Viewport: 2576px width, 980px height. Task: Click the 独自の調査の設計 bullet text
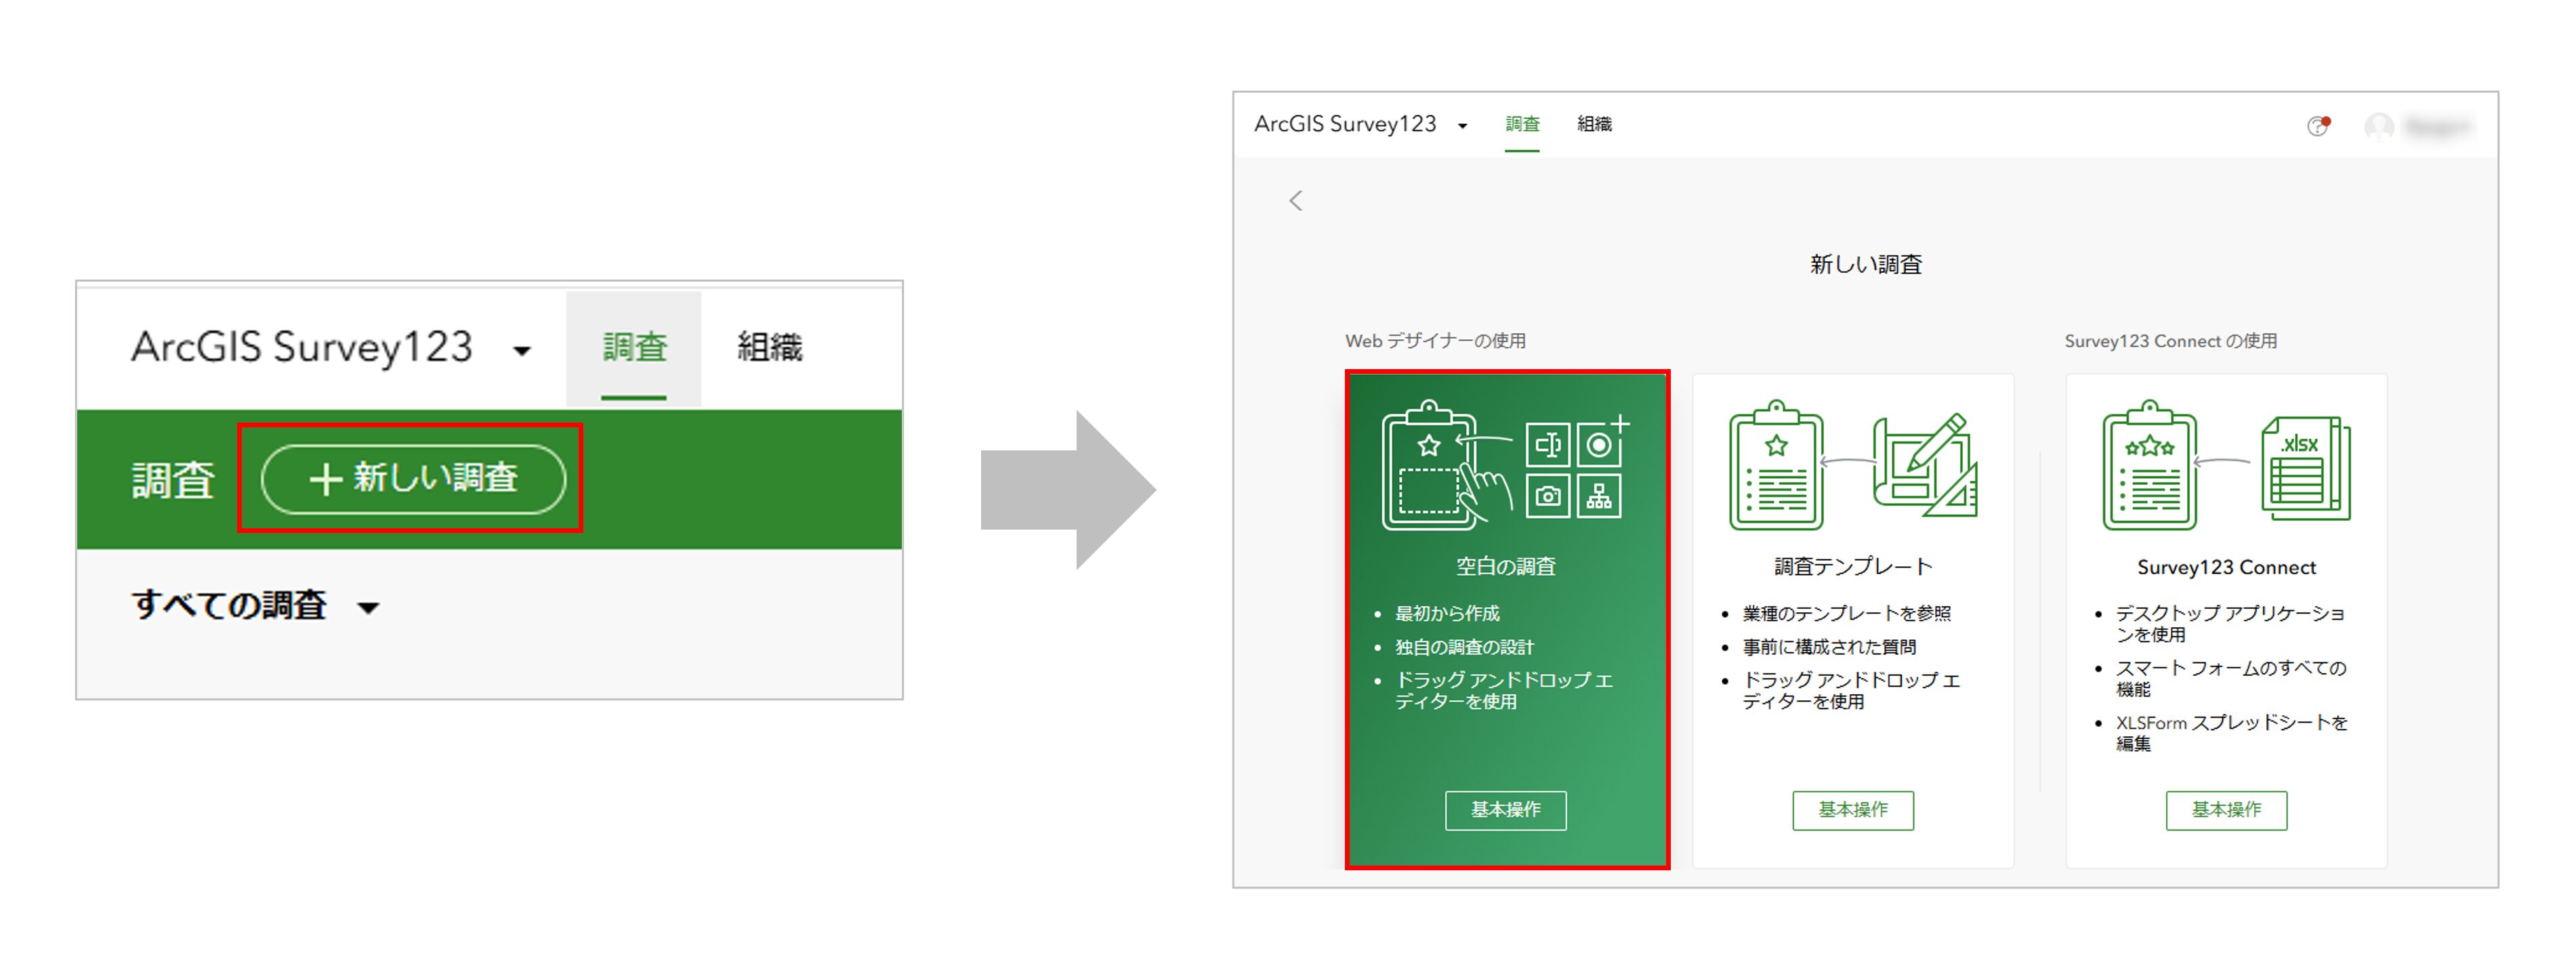coord(1464,648)
